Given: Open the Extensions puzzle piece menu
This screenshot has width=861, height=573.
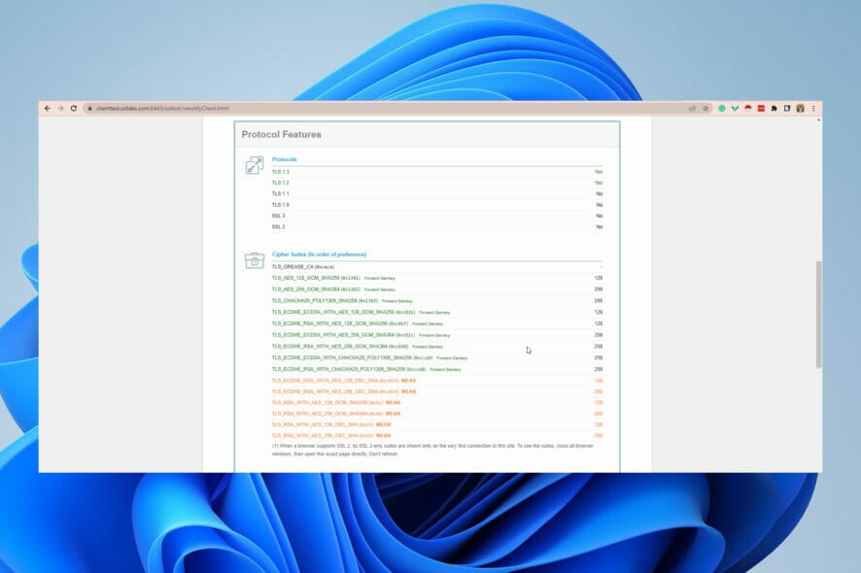Looking at the screenshot, I should coord(775,109).
